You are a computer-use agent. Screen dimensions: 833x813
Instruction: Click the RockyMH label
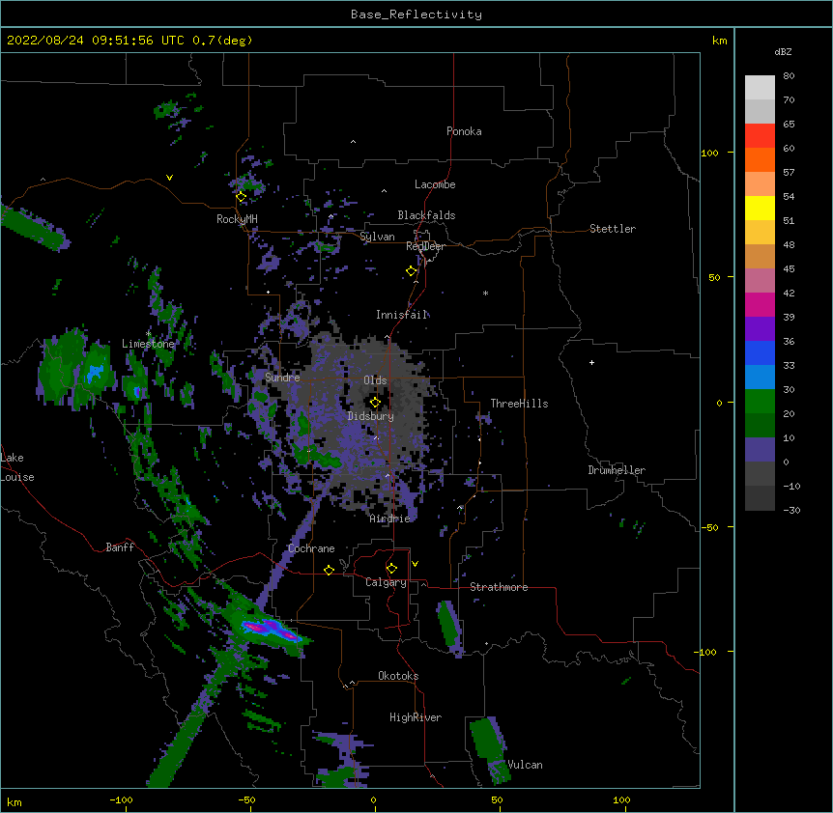click(x=237, y=219)
